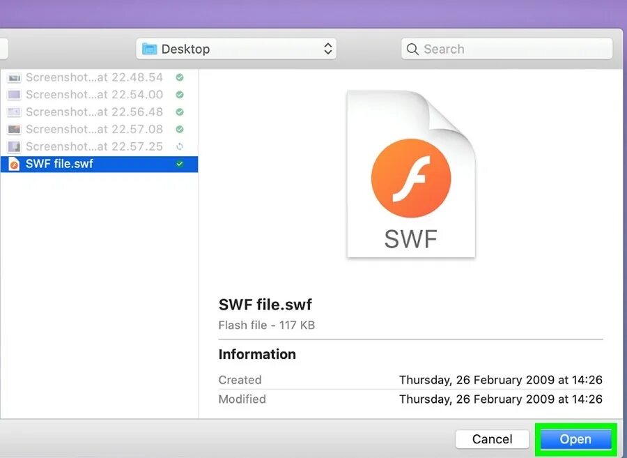Click synced checkmark for Screenshot 22.48.54
This screenshot has height=458, width=627.
[180, 77]
